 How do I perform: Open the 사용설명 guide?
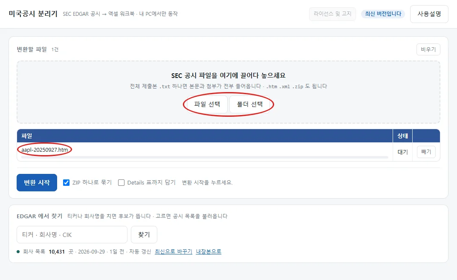click(x=429, y=14)
